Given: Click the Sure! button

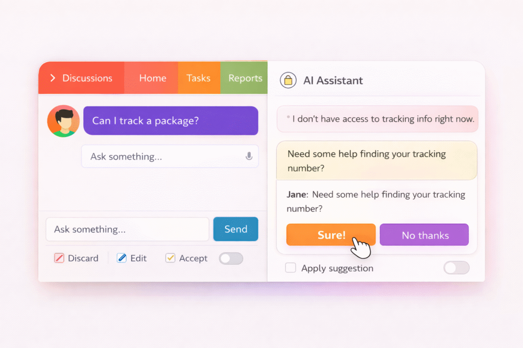Looking at the screenshot, I should tap(330, 235).
